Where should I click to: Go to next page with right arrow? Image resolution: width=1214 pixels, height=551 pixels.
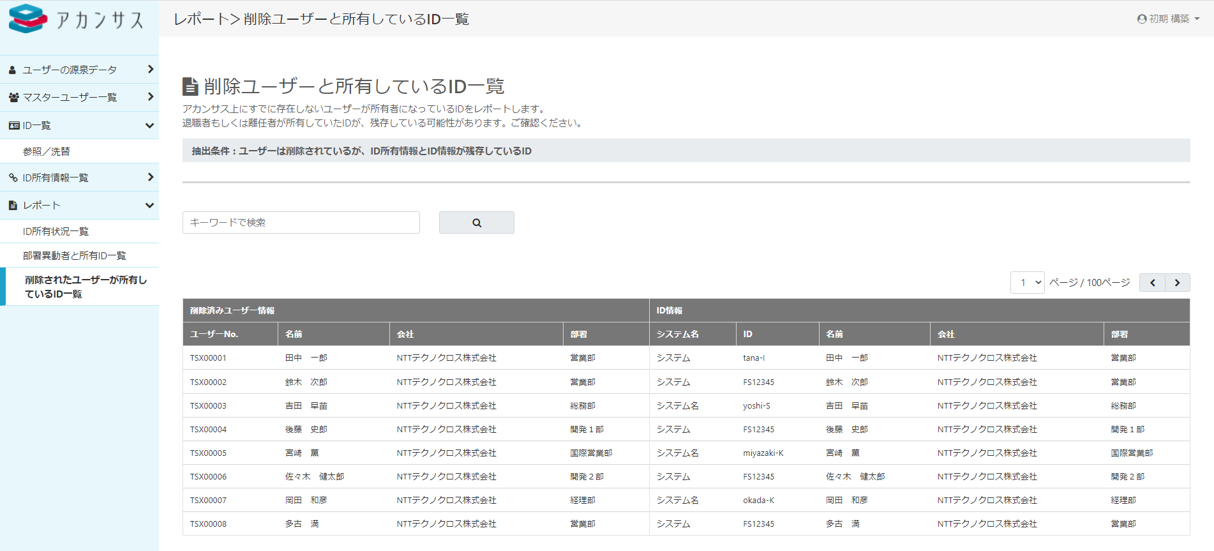coord(1178,282)
